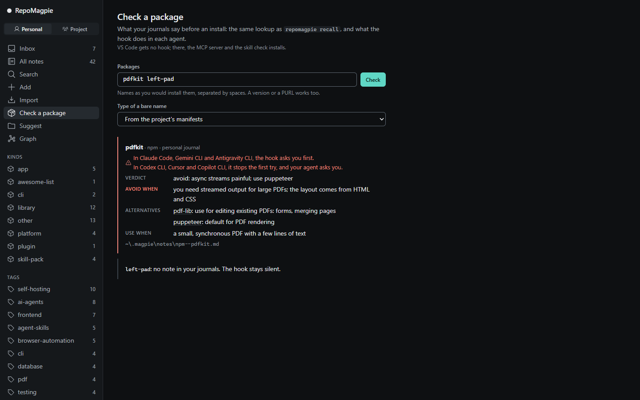Click the pdf tag icon
The width and height of the screenshot is (640, 400).
11,379
